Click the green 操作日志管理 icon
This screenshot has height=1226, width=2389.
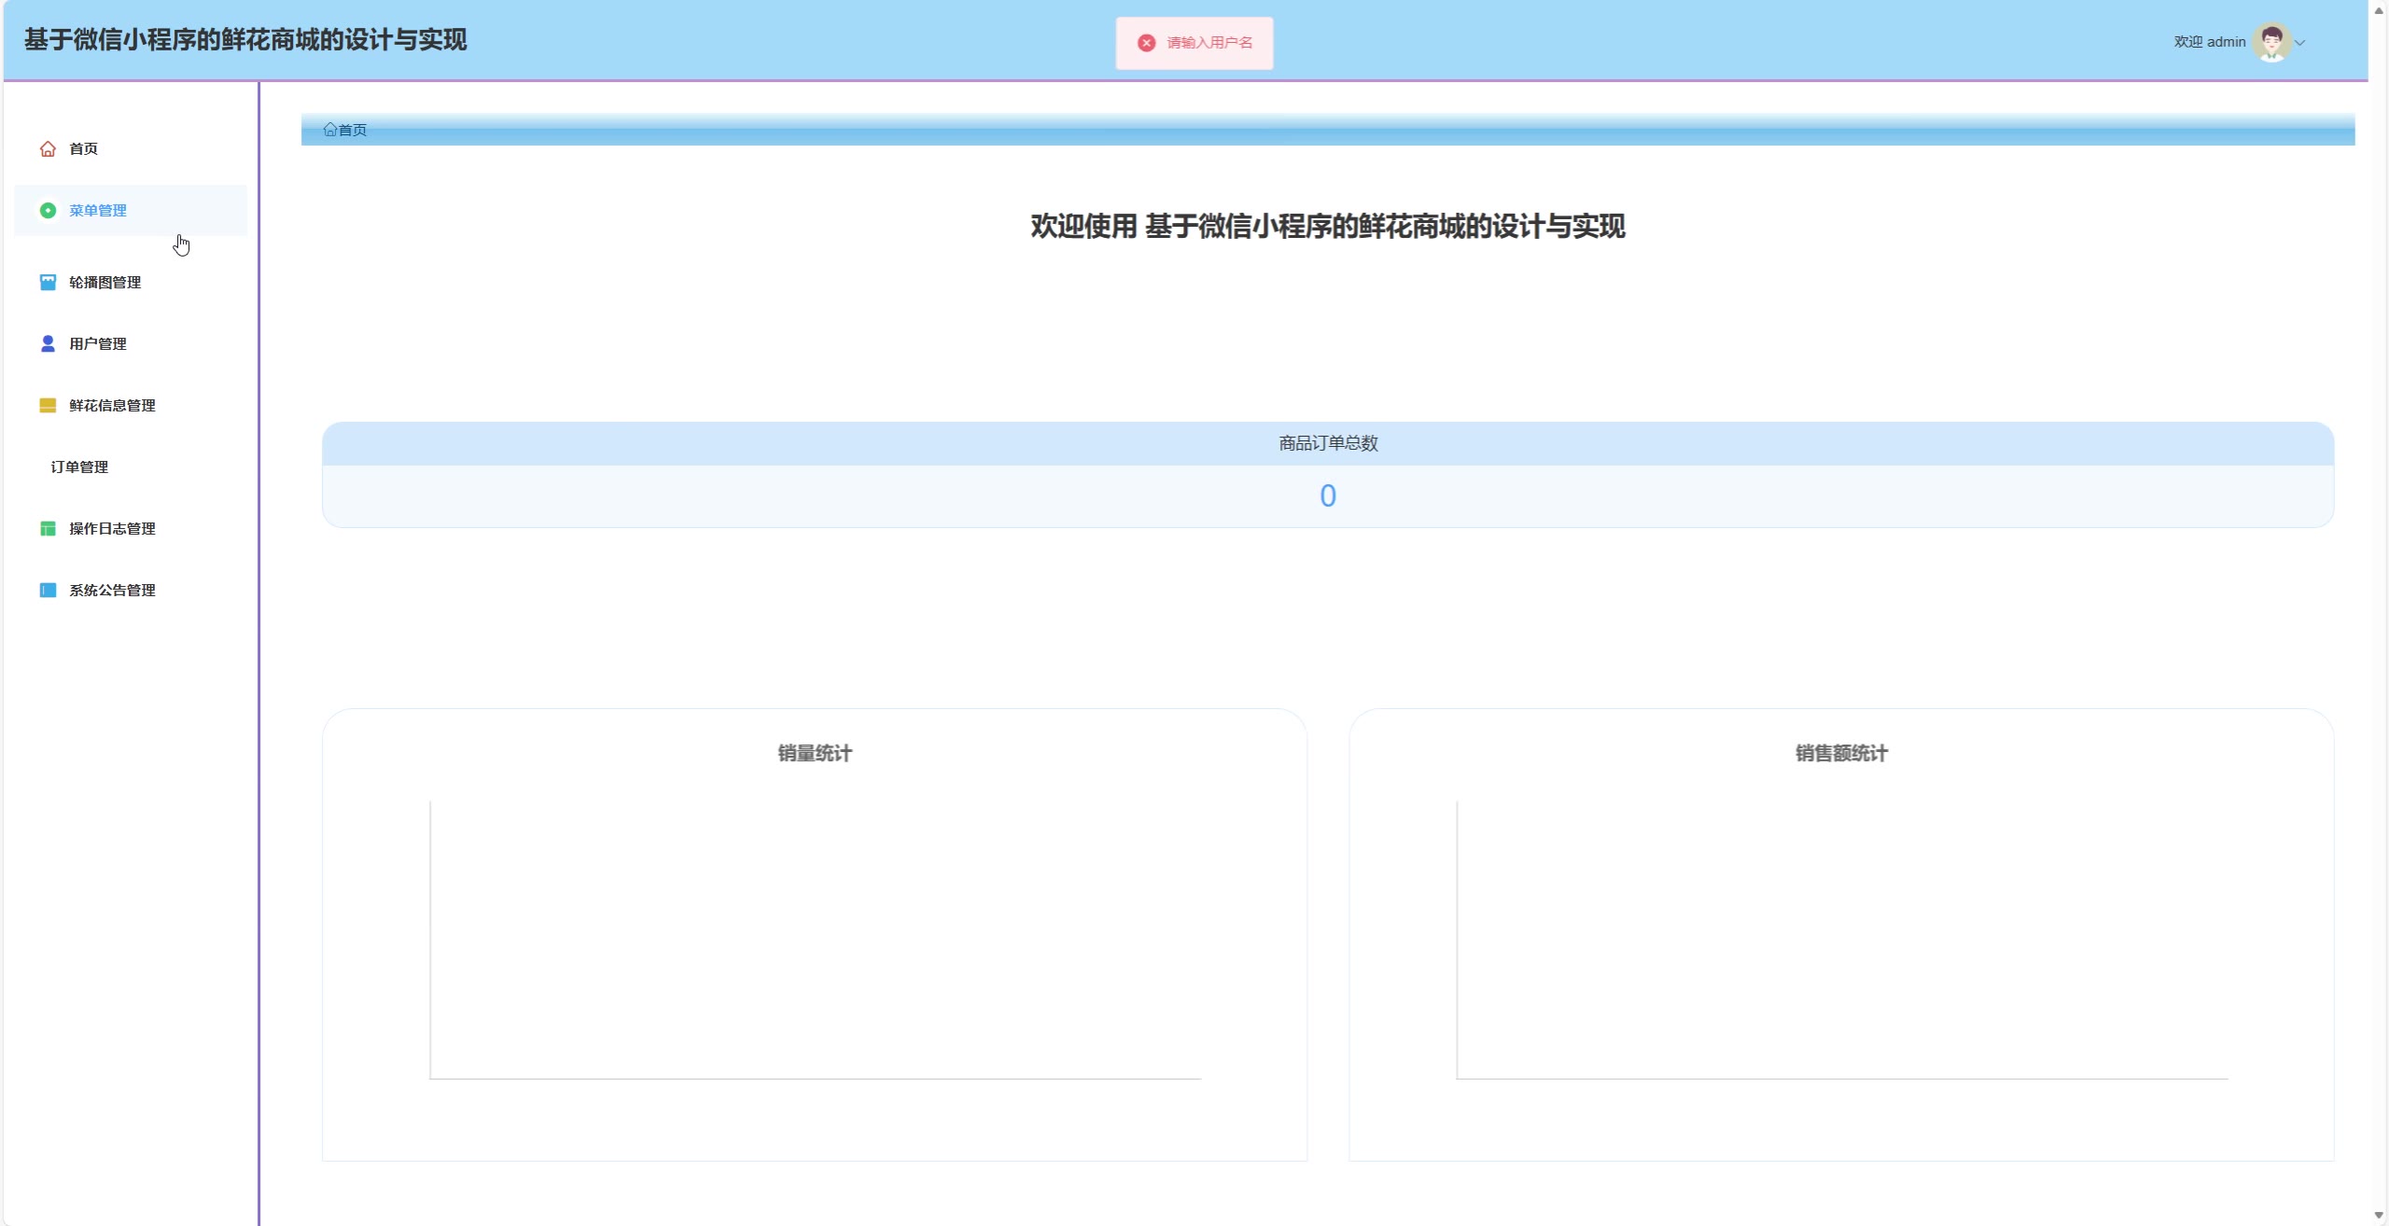48,529
